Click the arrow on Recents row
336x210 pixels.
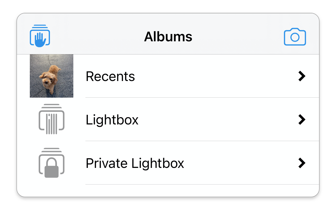302,76
